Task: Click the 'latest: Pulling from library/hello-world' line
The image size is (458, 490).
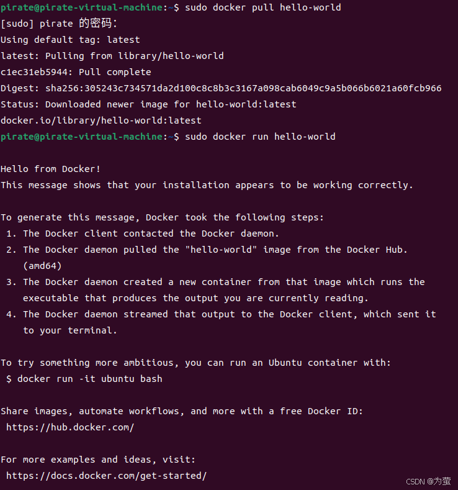Action: [x=112, y=56]
